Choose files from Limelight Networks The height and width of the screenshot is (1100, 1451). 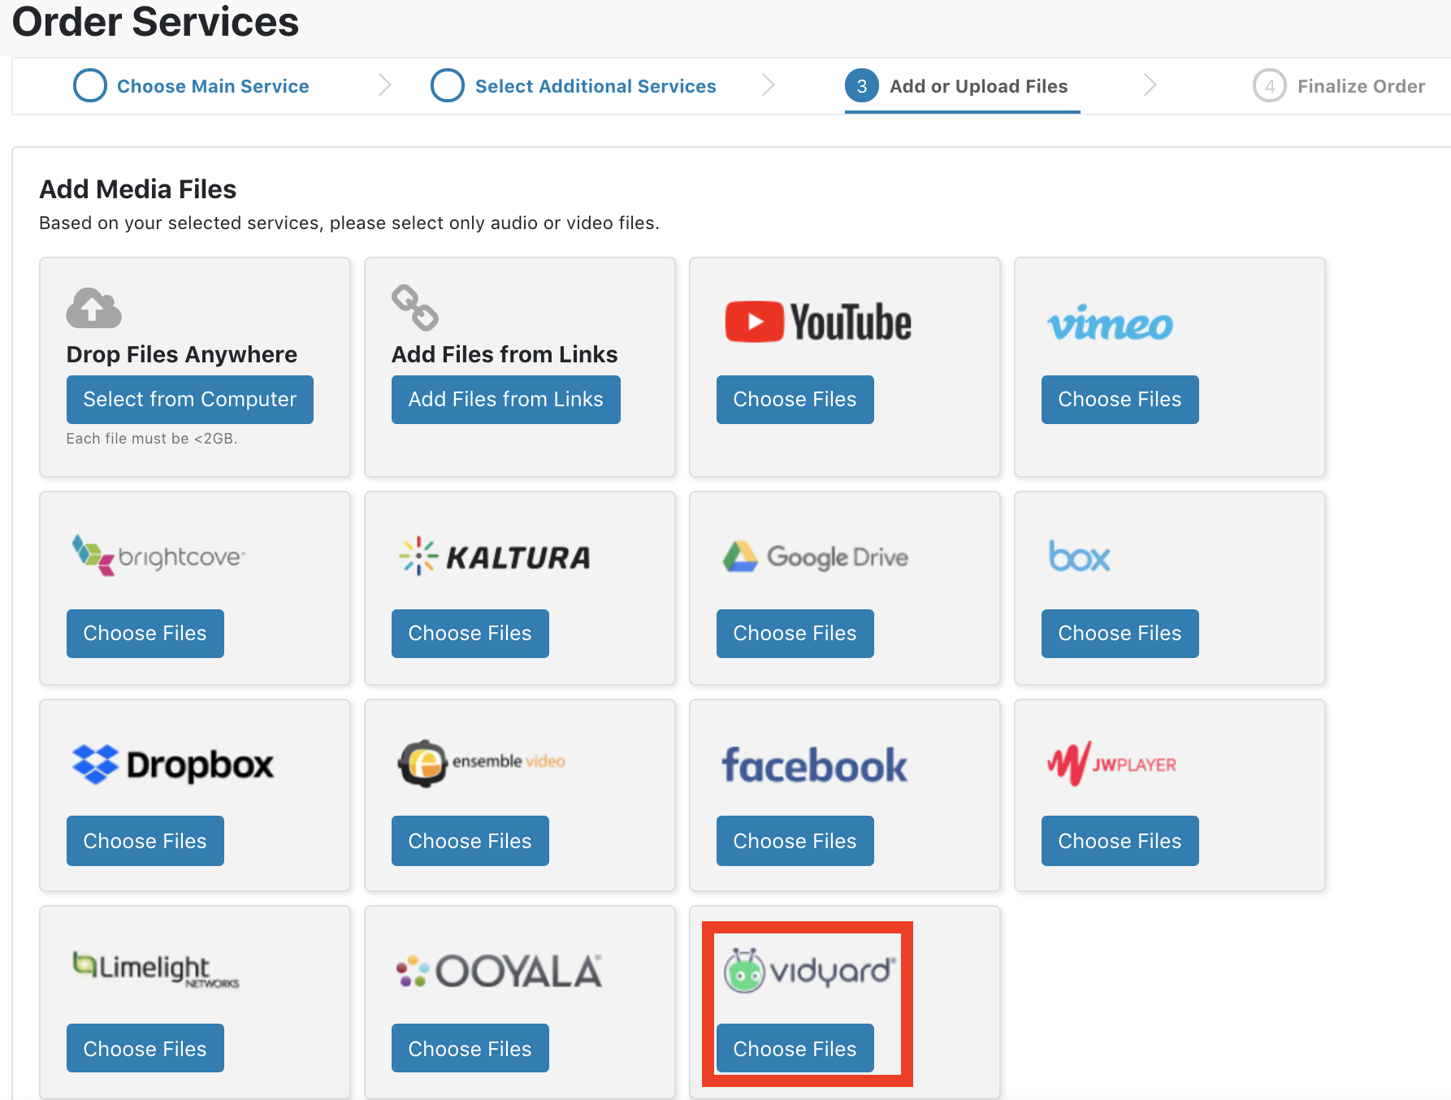click(x=145, y=1048)
